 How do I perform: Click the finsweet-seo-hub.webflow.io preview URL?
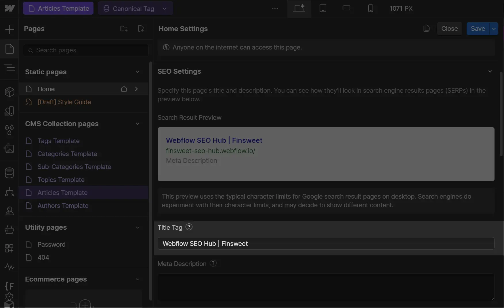211,151
